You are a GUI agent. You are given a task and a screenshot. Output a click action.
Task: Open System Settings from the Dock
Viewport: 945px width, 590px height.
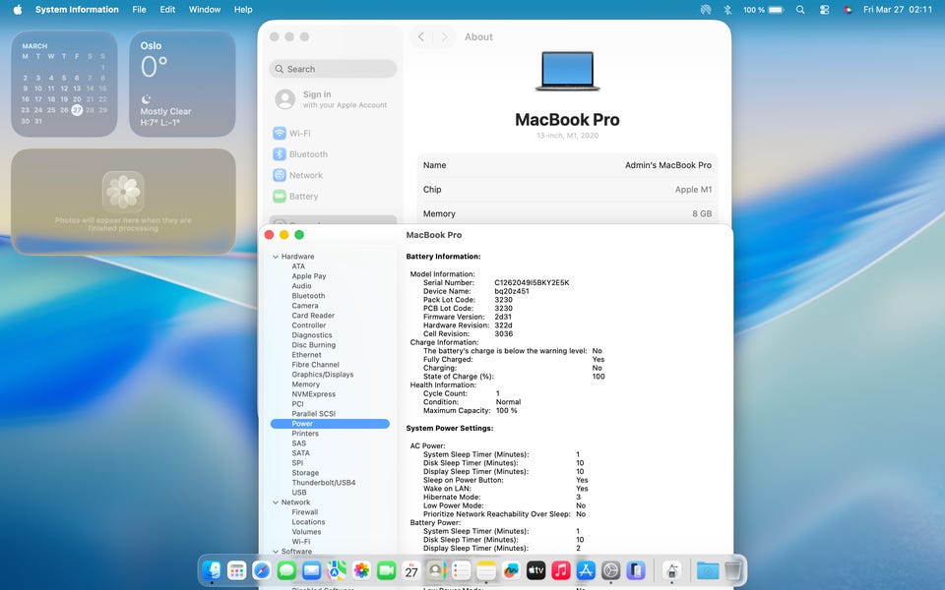[610, 569]
